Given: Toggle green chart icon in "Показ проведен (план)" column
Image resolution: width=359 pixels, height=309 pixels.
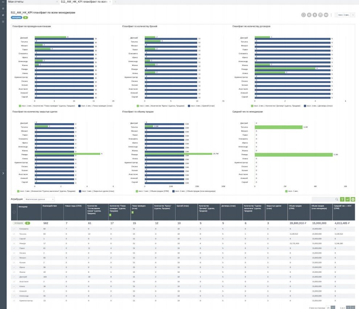Looking at the screenshot, I should point(132,213).
